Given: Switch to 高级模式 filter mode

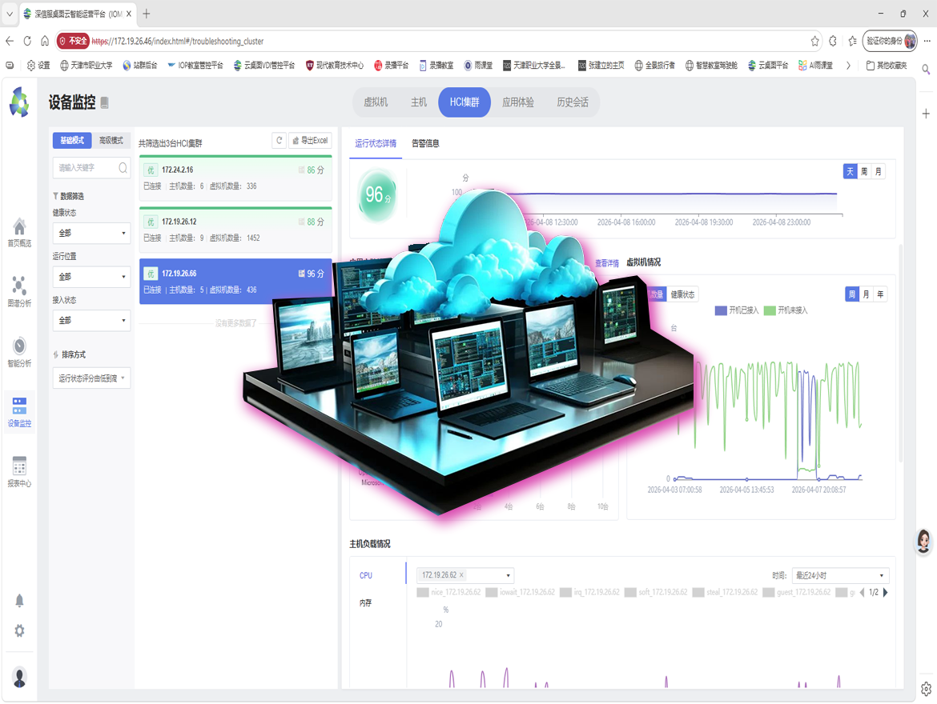Looking at the screenshot, I should click(x=111, y=141).
